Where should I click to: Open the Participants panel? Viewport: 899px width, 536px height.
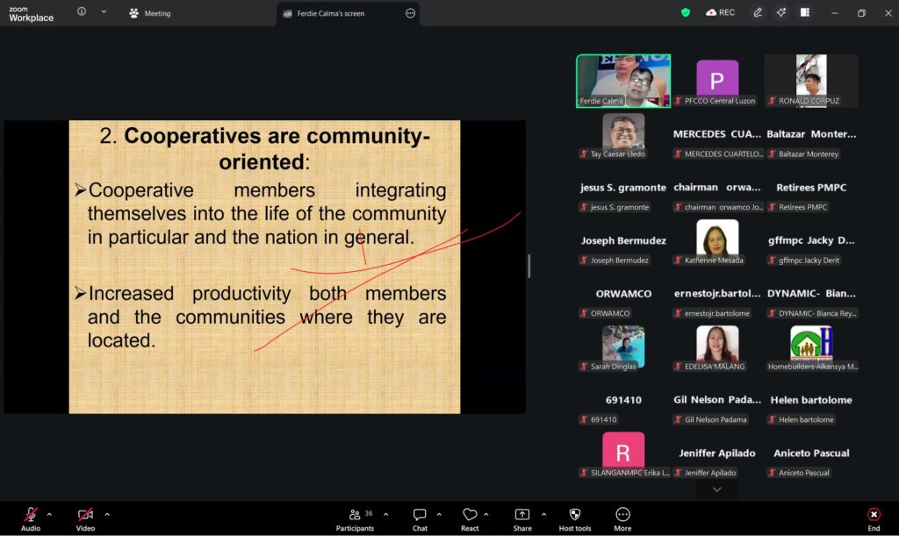tap(355, 515)
